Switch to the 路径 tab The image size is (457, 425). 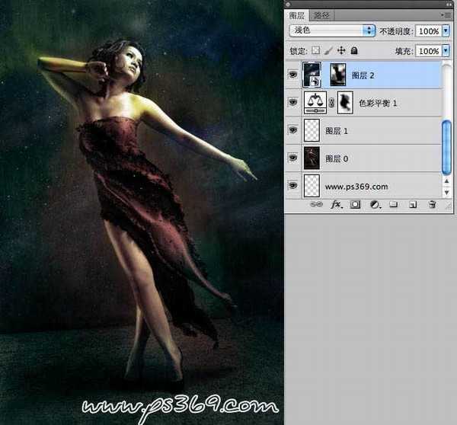coord(323,14)
